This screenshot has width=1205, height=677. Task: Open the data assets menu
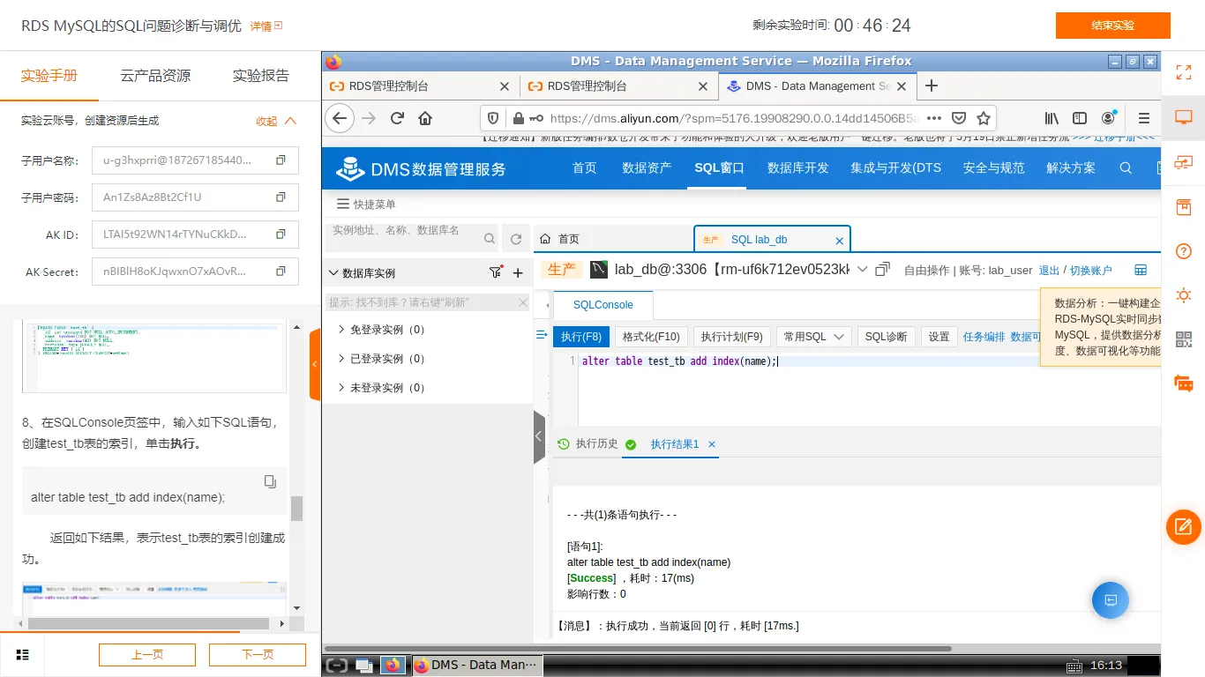click(647, 167)
